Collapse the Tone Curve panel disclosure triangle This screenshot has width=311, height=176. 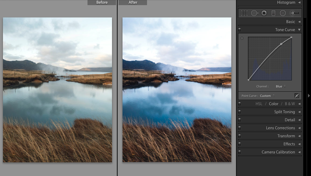(300, 30)
